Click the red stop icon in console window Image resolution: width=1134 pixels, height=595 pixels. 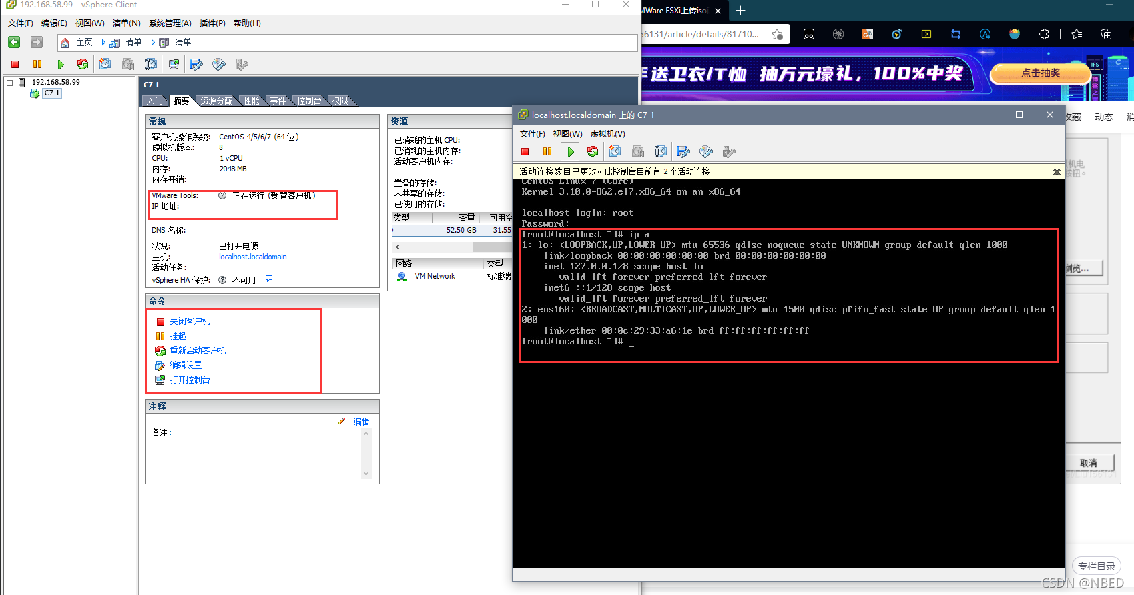tap(525, 151)
